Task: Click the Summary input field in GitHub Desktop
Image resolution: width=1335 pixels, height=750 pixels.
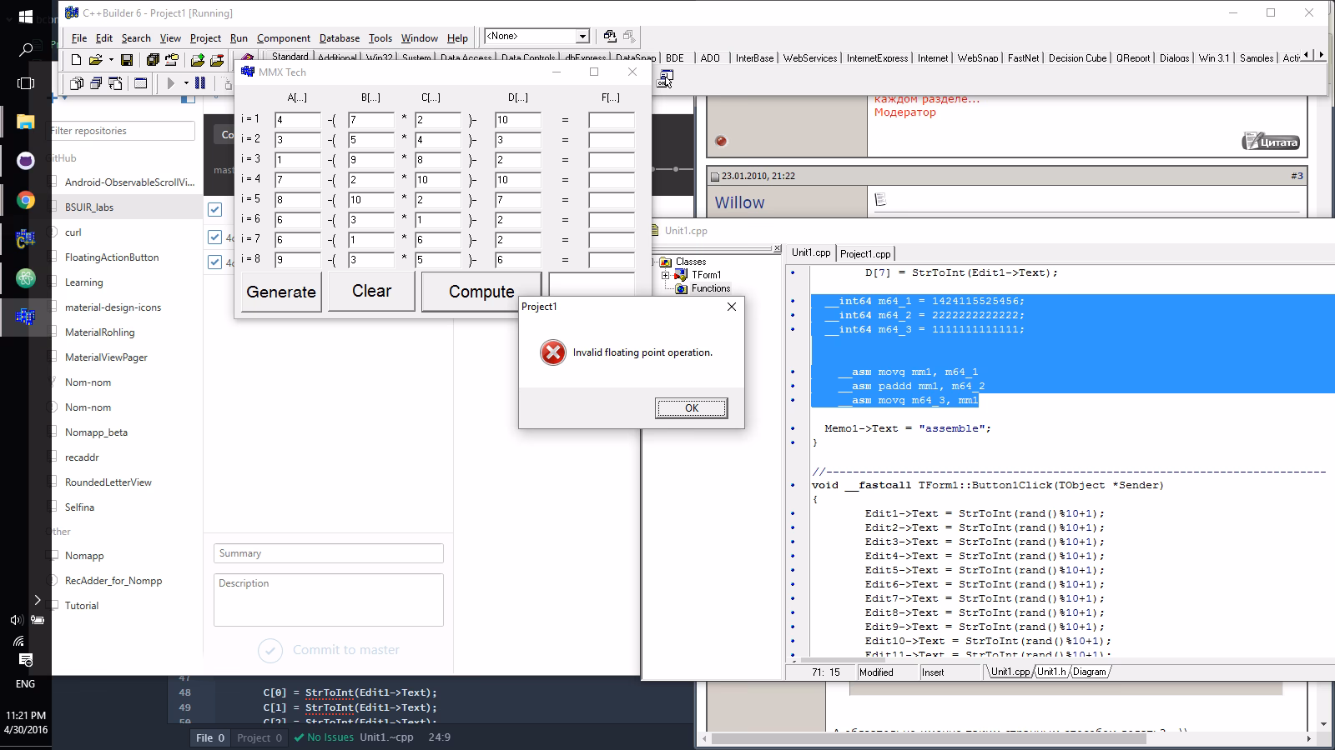Action: point(328,552)
